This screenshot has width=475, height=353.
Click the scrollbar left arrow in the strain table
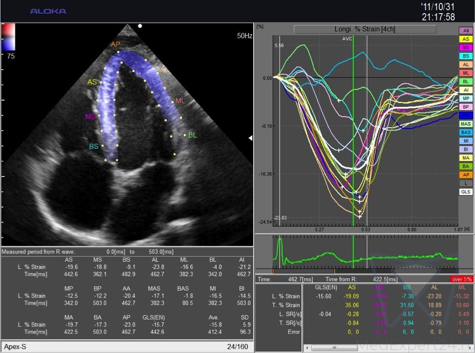pyautogui.click(x=307, y=347)
